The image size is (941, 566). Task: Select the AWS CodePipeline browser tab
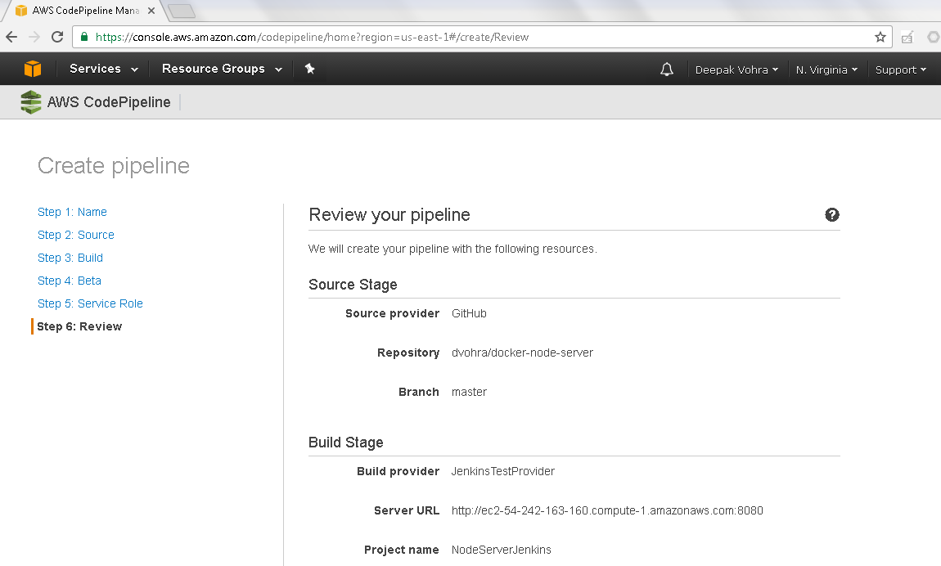85,11
